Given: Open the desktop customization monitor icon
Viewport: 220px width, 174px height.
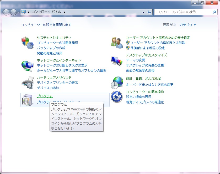Looking at the screenshot, I should [117, 61].
